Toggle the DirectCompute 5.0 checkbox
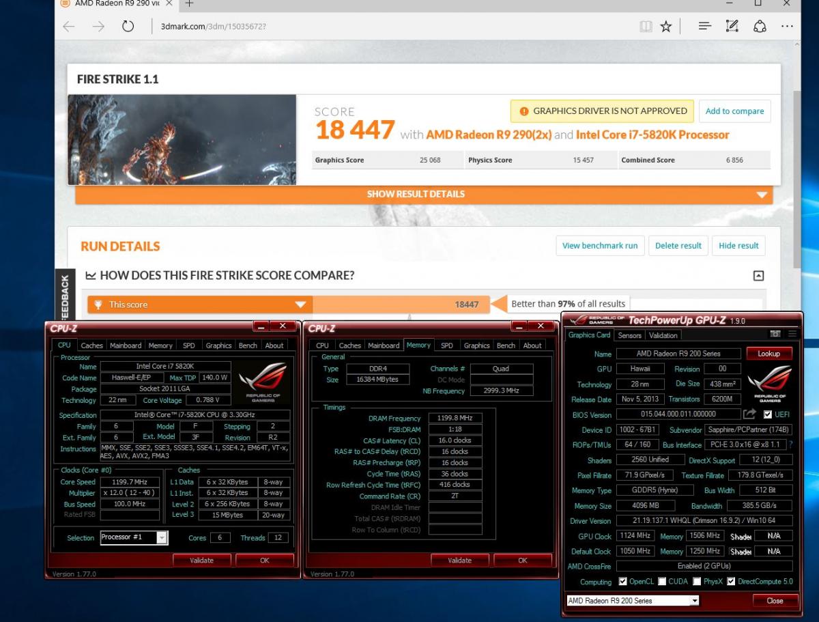Image resolution: width=819 pixels, height=622 pixels. [731, 582]
